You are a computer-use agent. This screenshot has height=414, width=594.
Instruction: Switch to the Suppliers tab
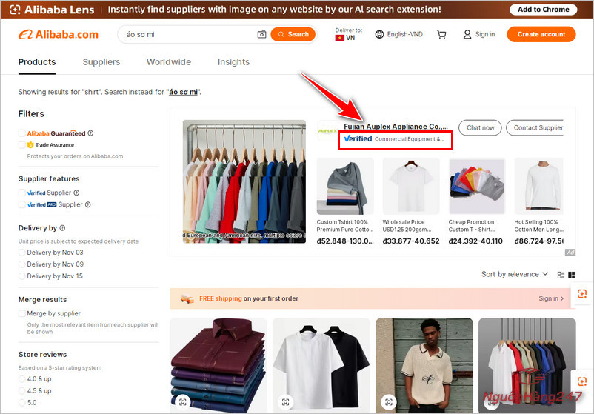[101, 62]
